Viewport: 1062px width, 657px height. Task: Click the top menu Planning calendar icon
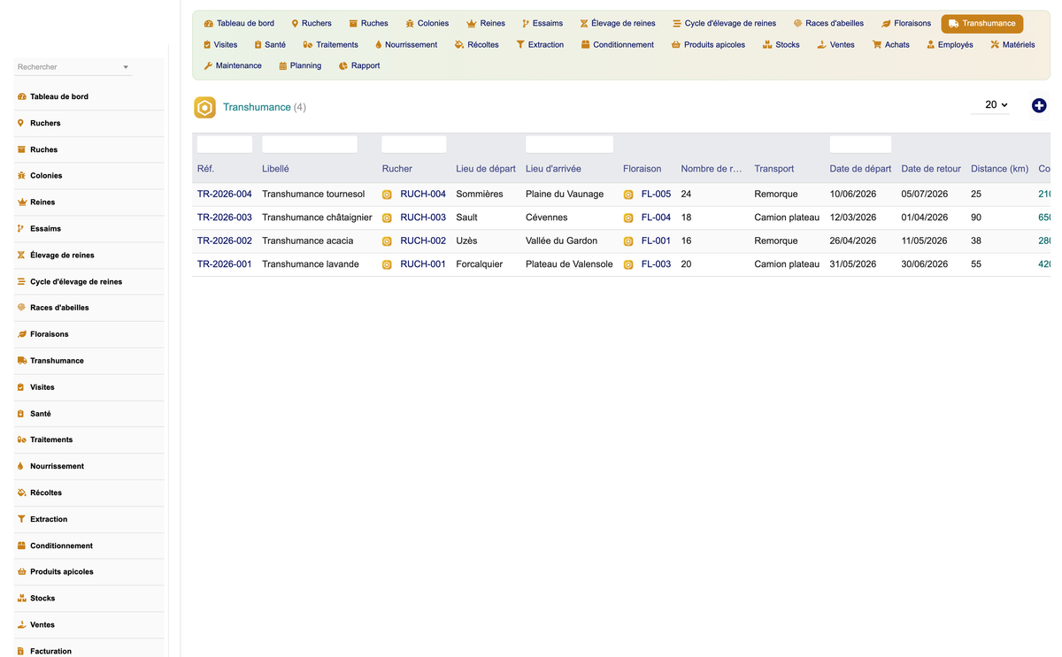pyautogui.click(x=282, y=65)
